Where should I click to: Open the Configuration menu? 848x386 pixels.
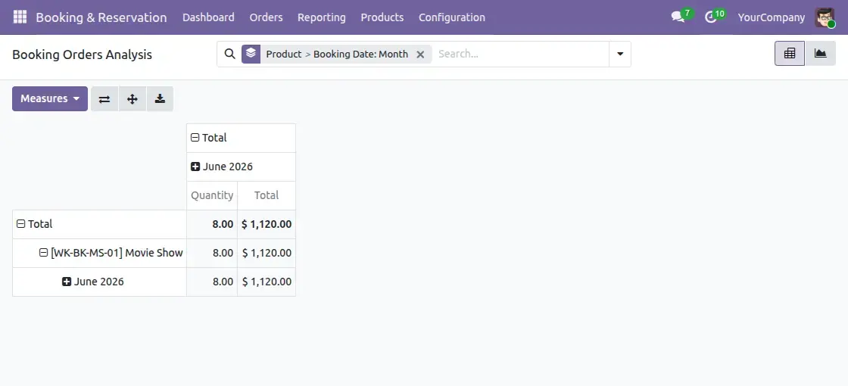pyautogui.click(x=451, y=17)
